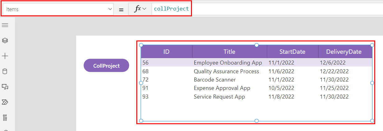Click ID cell 68
This screenshot has width=383, height=131.
click(146, 71)
